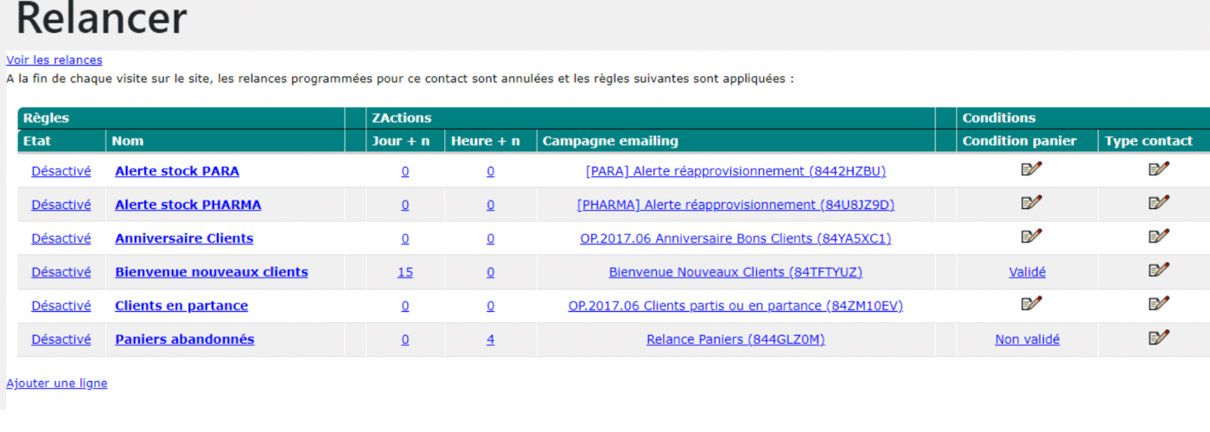Open campaign 'Bienvenue Nouveaux Clients (84TFTYUZ)'
Image resolution: width=1210 pixels, height=432 pixels.
coord(736,272)
